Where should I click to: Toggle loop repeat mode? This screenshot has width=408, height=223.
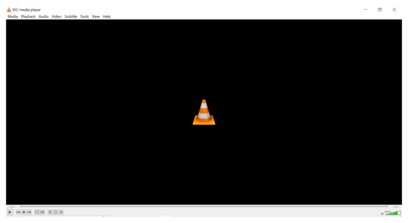click(56, 213)
